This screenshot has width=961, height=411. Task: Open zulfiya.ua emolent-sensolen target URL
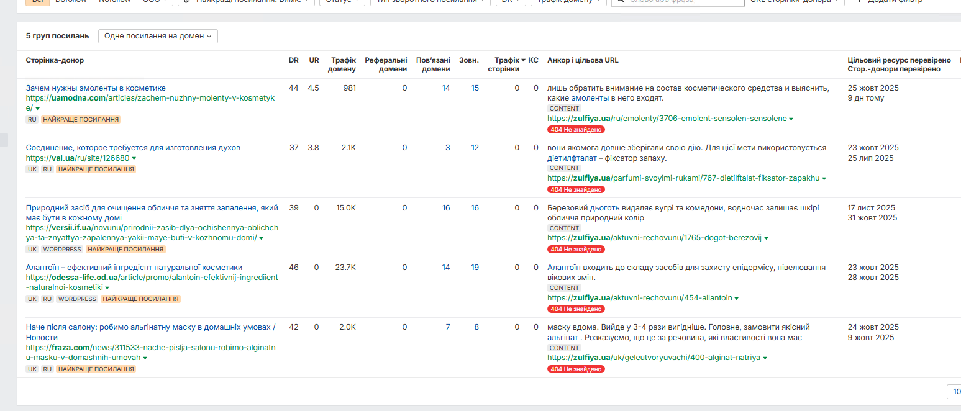tap(667, 119)
